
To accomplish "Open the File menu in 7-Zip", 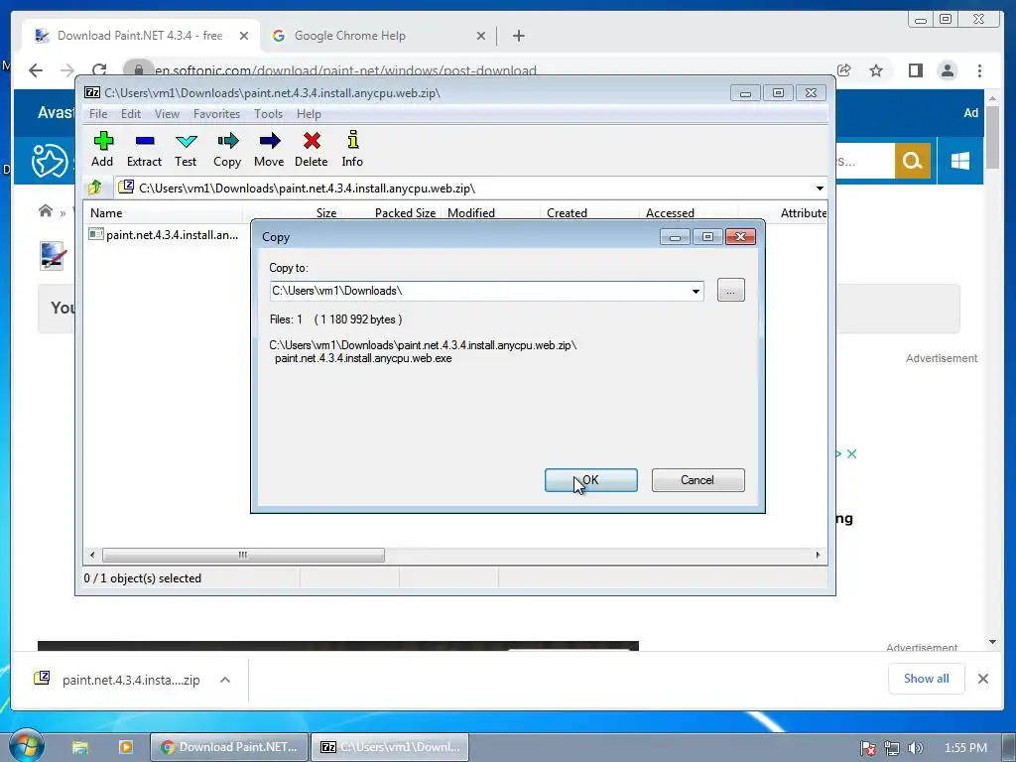I will [98, 114].
